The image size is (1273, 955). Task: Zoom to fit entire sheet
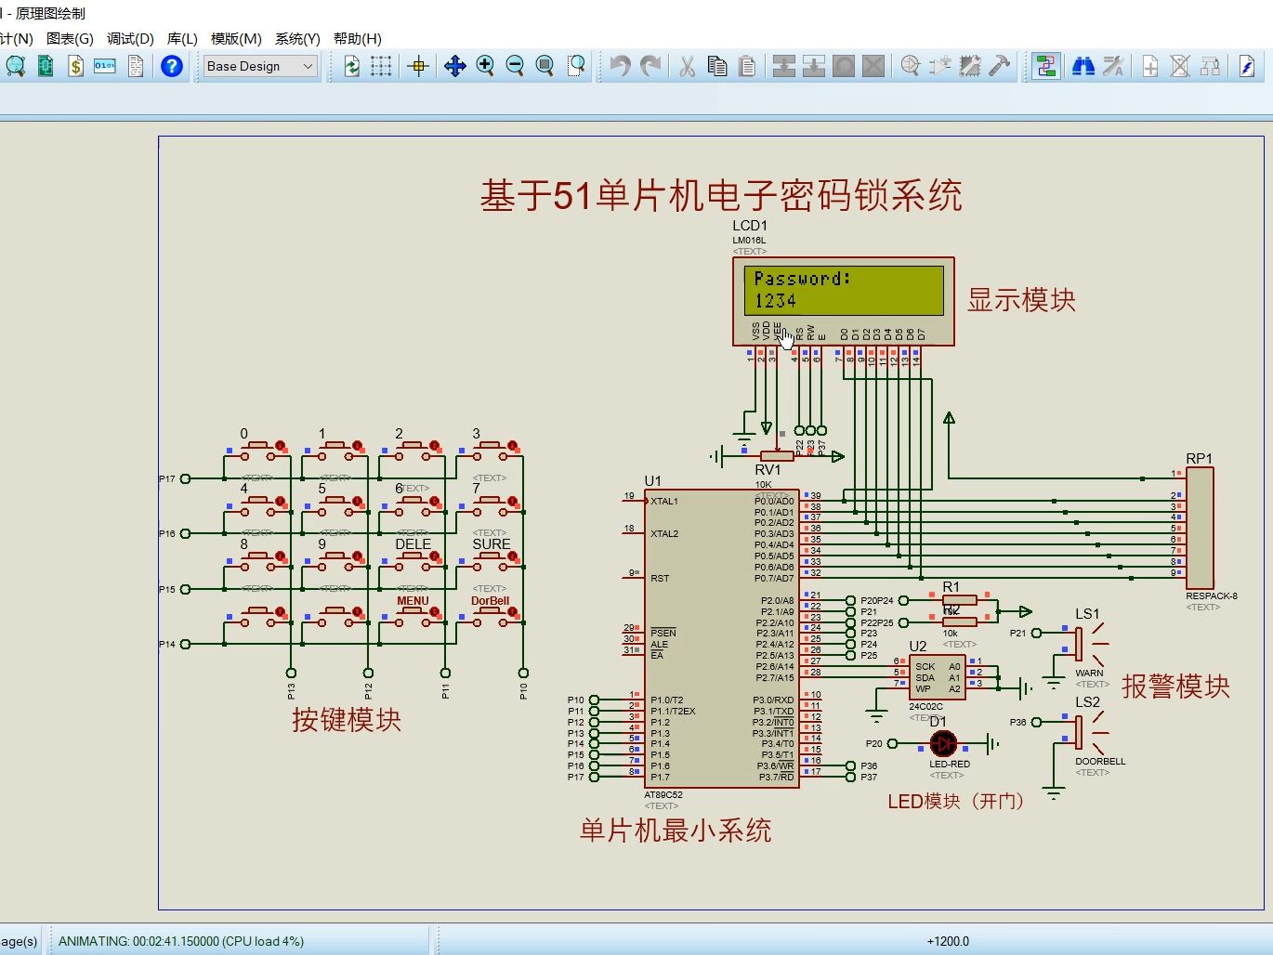pyautogui.click(x=545, y=66)
